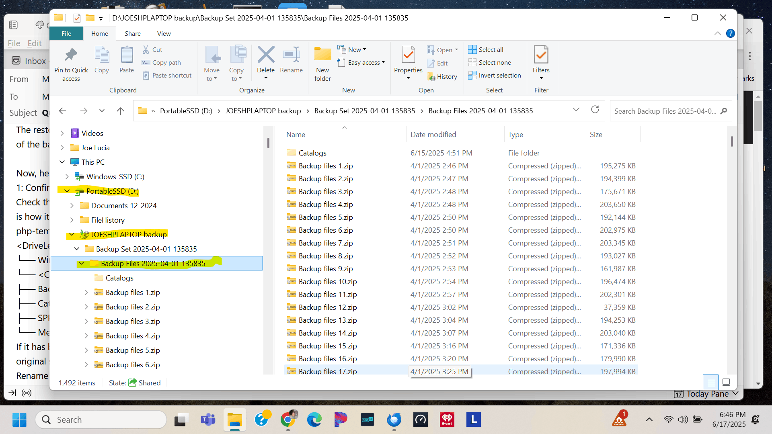
Task: Open the Share ribbon tab
Action: tap(133, 33)
